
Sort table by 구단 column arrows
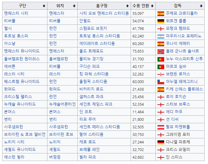click(x=44, y=6)
